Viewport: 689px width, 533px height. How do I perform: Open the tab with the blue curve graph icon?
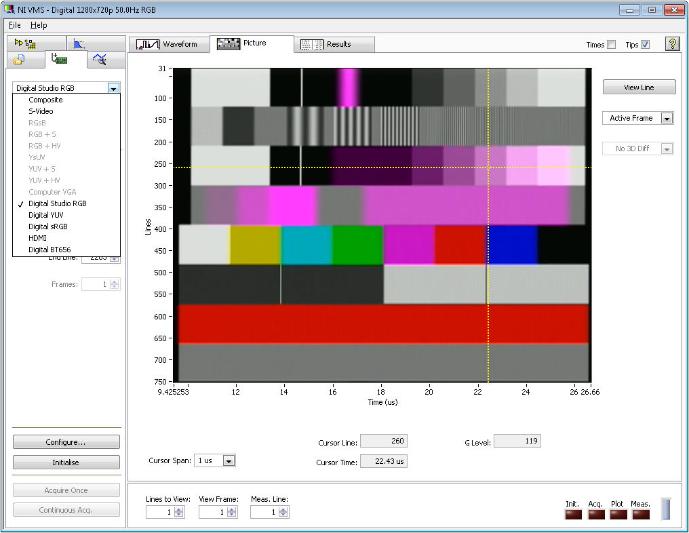pos(79,44)
